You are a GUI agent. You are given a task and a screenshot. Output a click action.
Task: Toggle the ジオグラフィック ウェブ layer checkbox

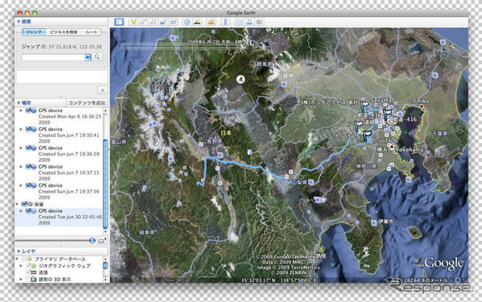tap(29, 265)
